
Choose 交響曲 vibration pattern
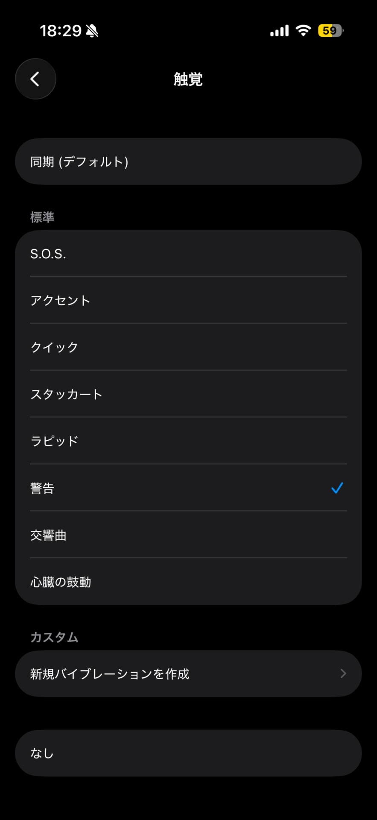(x=188, y=535)
